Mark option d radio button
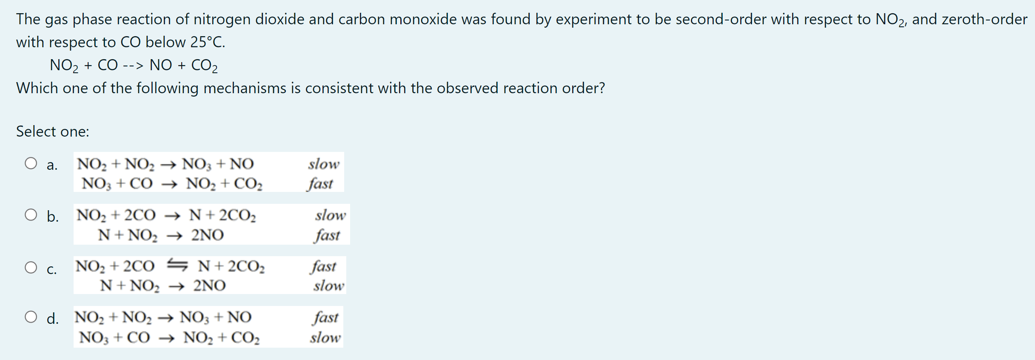Viewport: 1035px width, 360px height. pyautogui.click(x=31, y=317)
